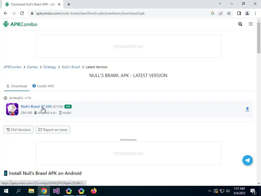
Task: Reload the page with refresh icon
Action: pyautogui.click(x=22, y=13)
